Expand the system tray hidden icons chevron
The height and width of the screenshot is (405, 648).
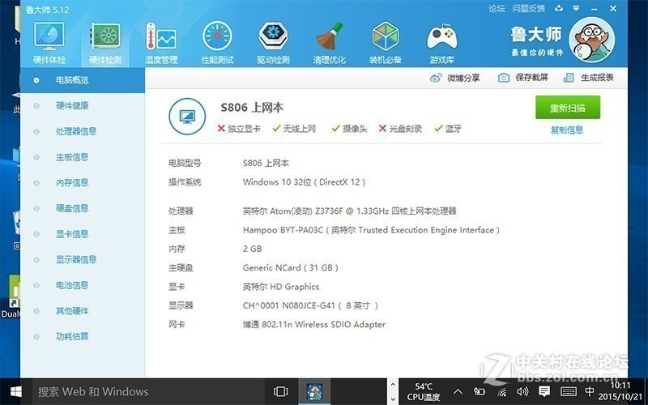tap(458, 391)
